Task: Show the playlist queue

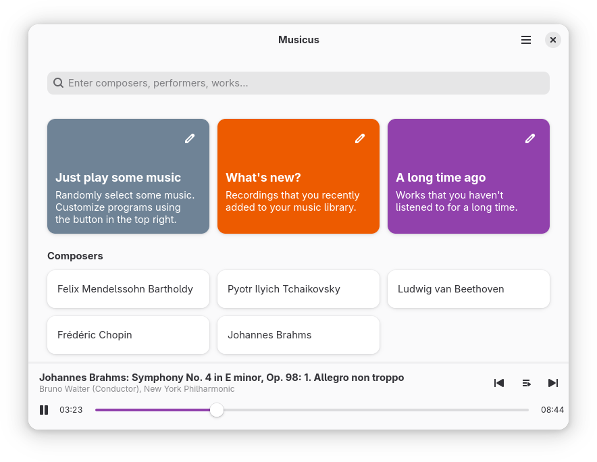Action: [526, 383]
